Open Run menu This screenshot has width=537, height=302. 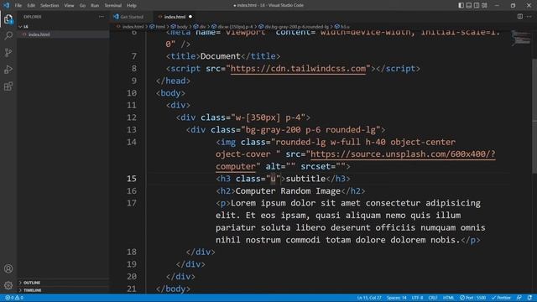pos(95,6)
